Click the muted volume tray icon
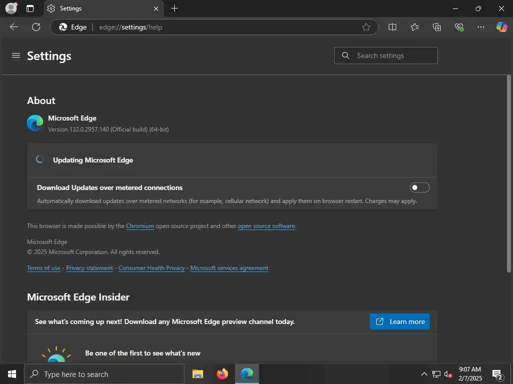 click(x=448, y=374)
